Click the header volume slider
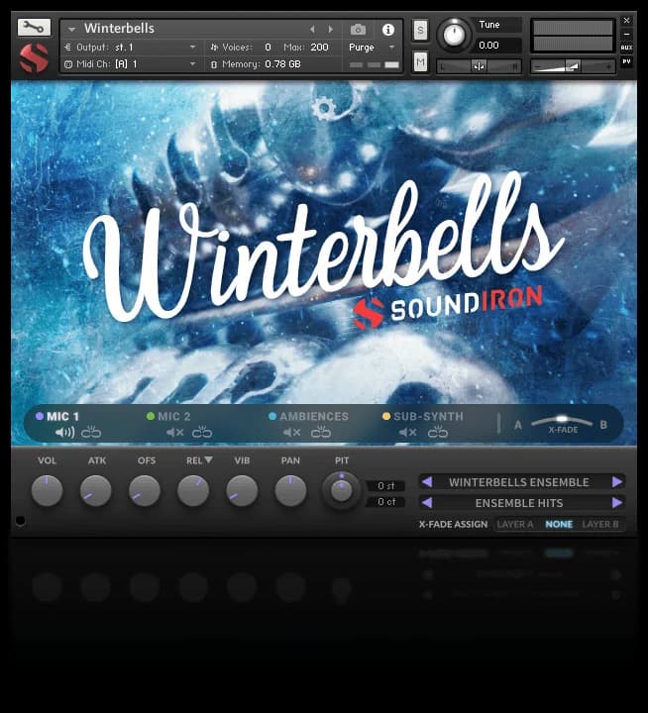This screenshot has width=648, height=713. 573,67
